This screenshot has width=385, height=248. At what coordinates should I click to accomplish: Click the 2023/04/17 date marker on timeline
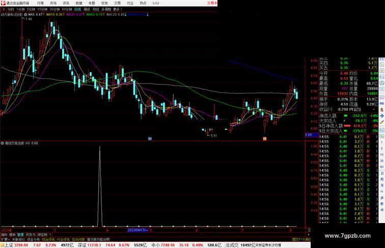[x=137, y=230]
